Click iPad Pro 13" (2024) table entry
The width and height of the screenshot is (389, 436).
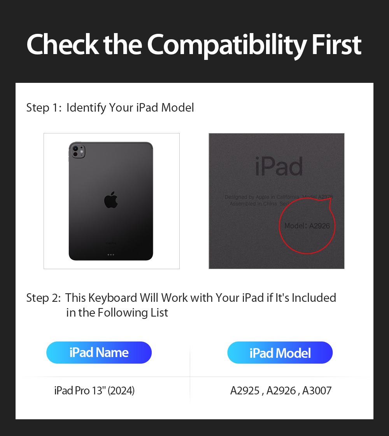(95, 390)
